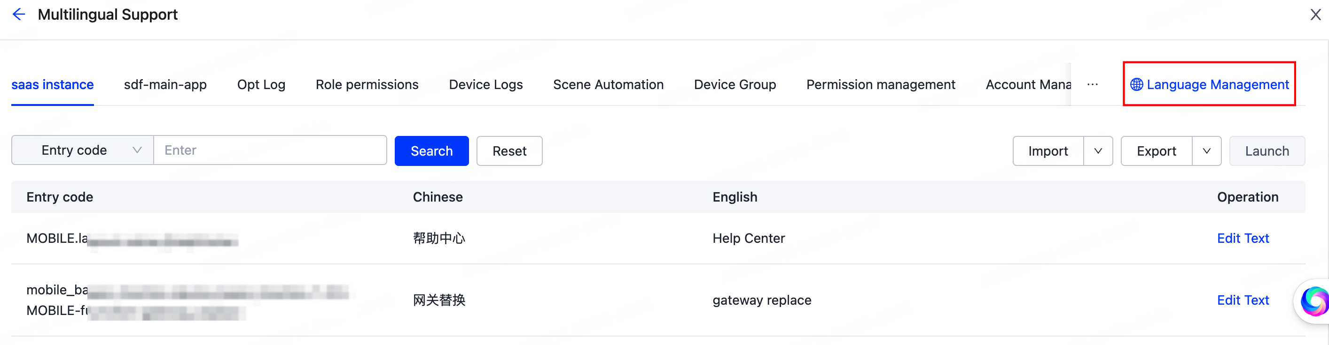Screen dimensions: 1329x345
Task: Select Chinese text 帮助中心
Action: [439, 239]
